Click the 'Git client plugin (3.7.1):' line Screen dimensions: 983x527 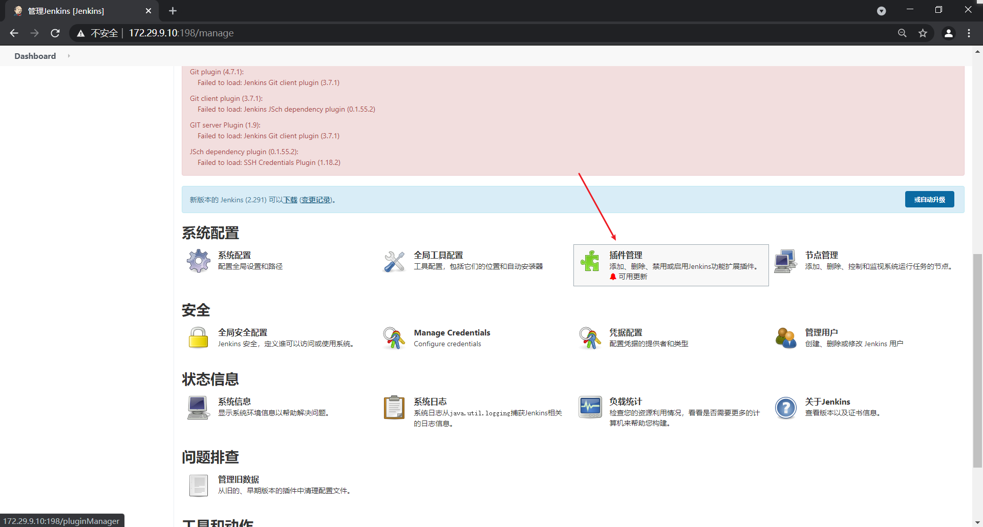pos(226,98)
